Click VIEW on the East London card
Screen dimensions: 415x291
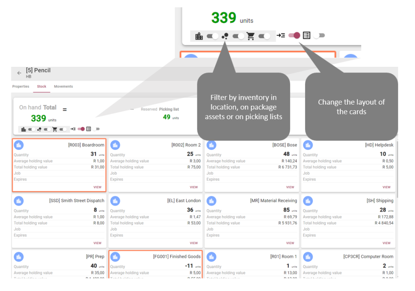(194, 243)
